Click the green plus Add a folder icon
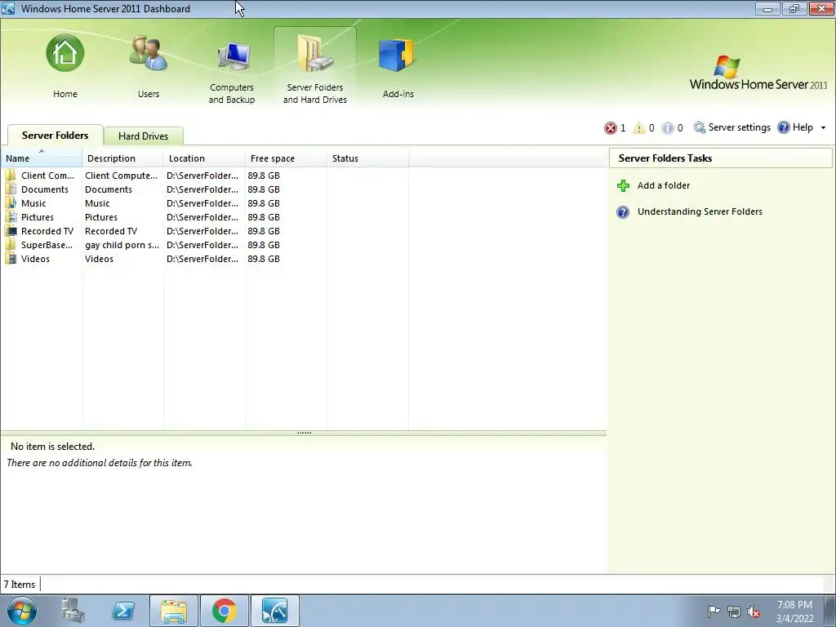This screenshot has height=627, width=836. pyautogui.click(x=623, y=185)
